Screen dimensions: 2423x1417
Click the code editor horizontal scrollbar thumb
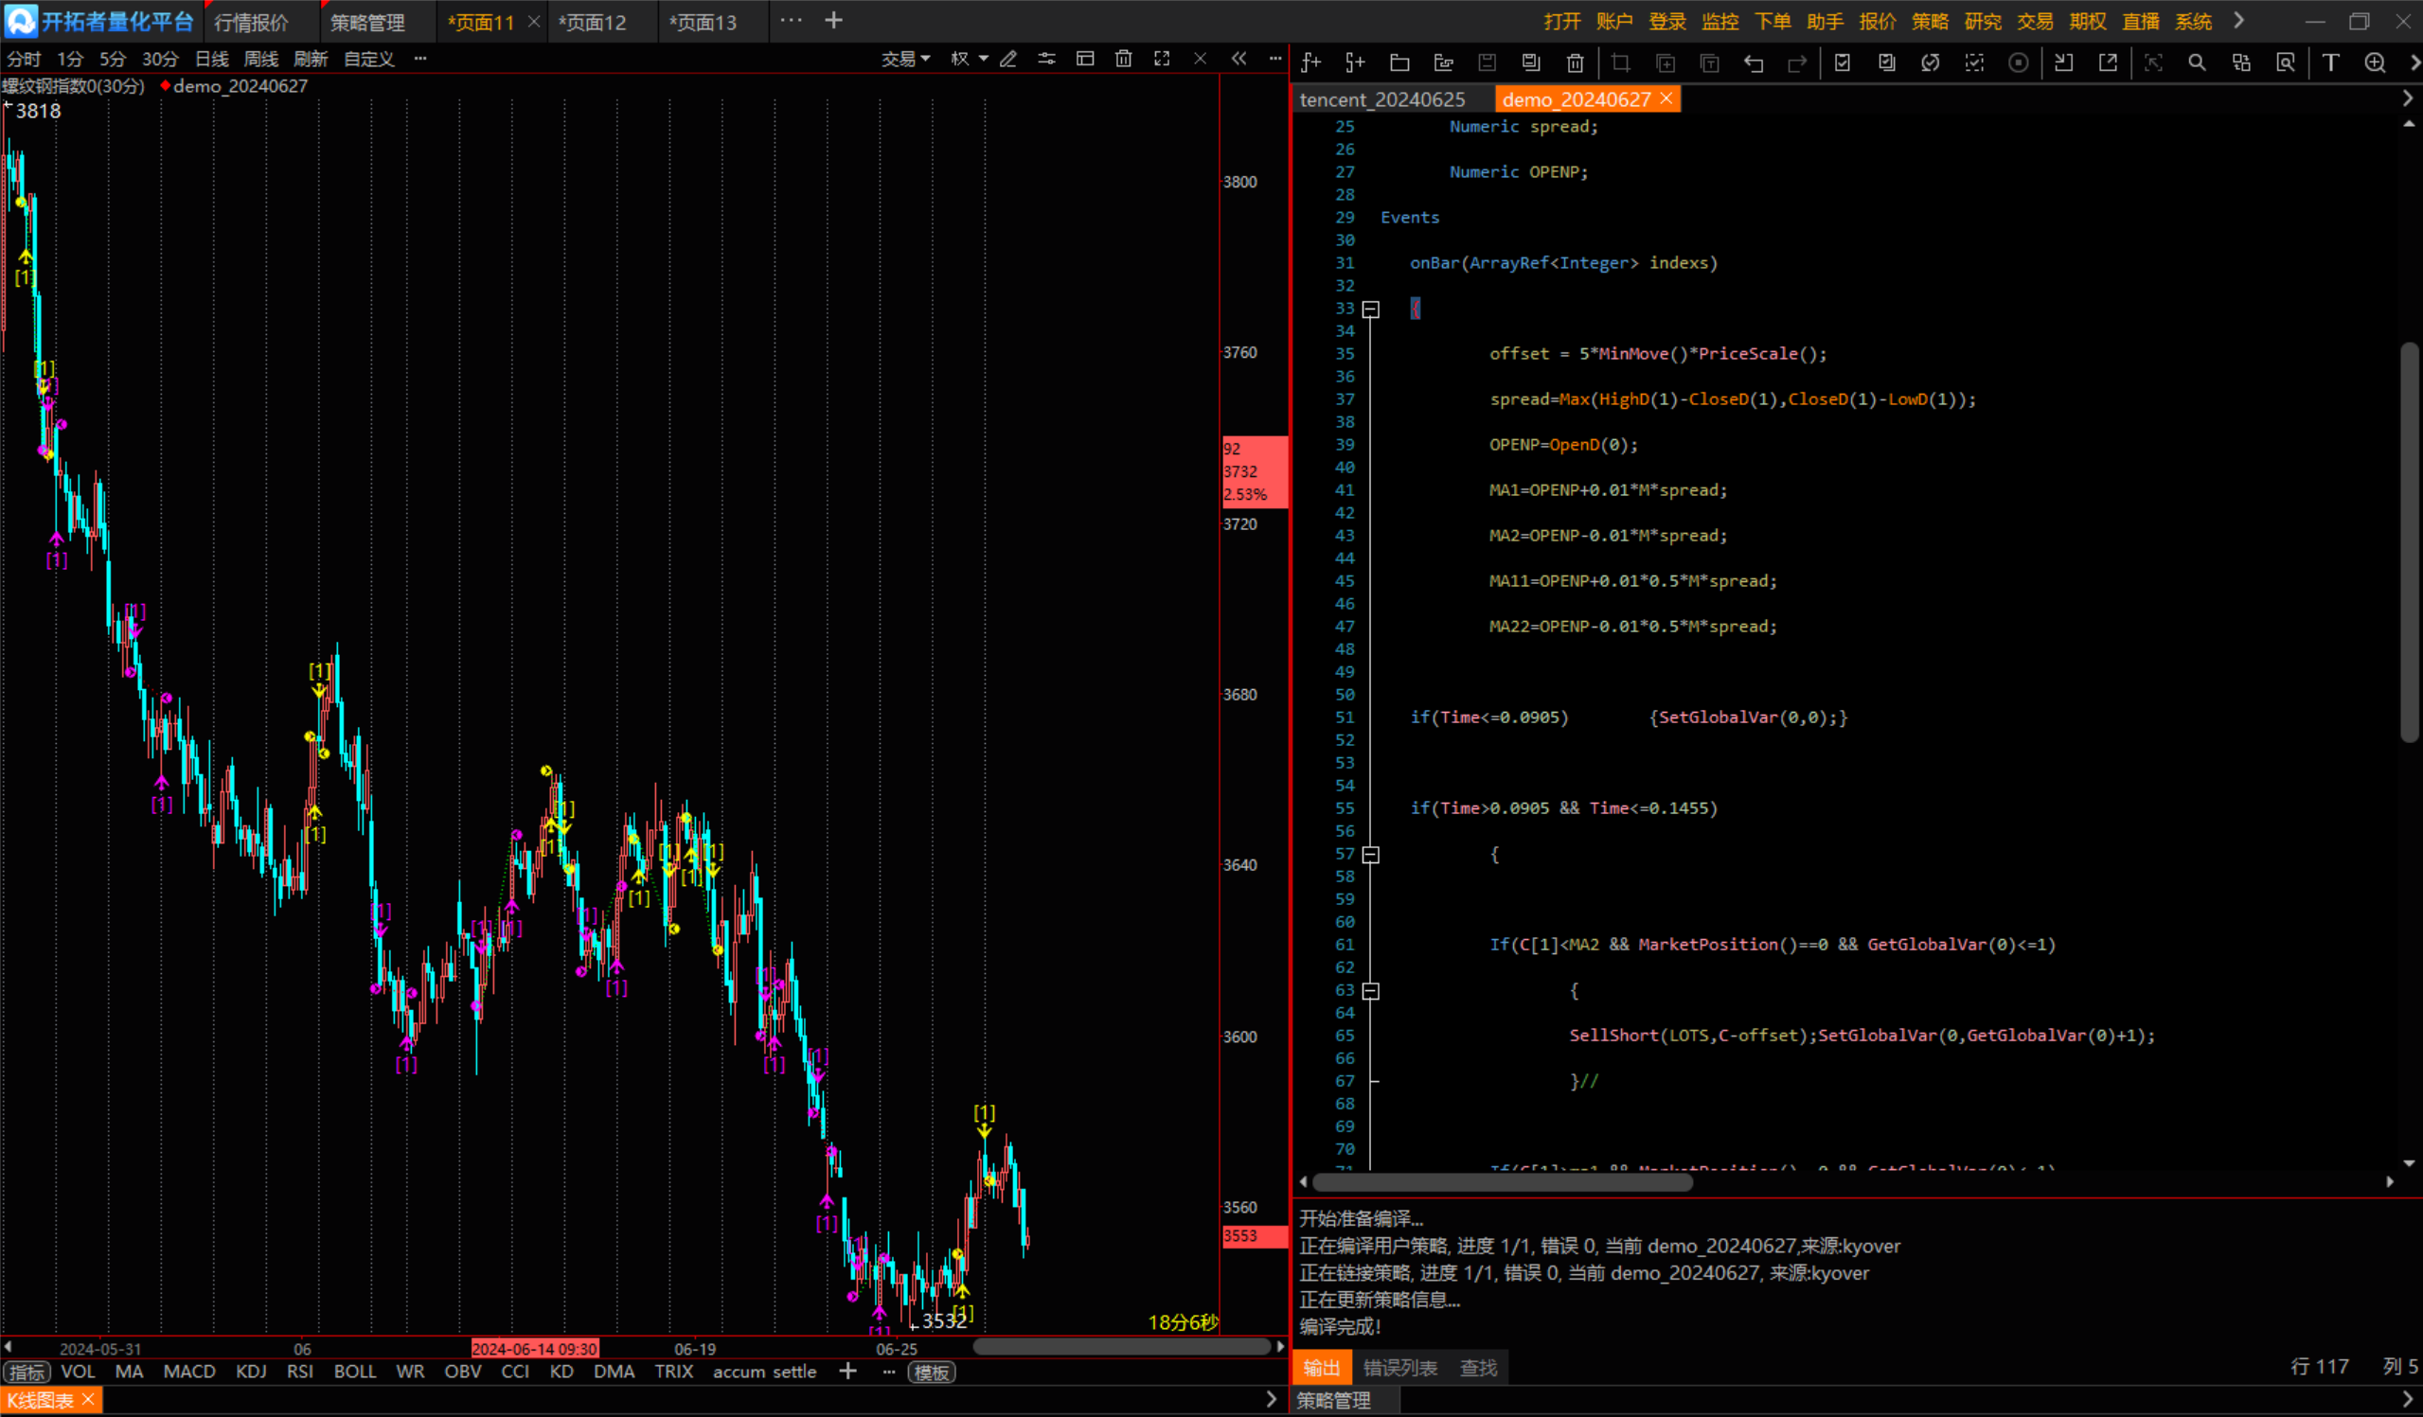click(1502, 1182)
